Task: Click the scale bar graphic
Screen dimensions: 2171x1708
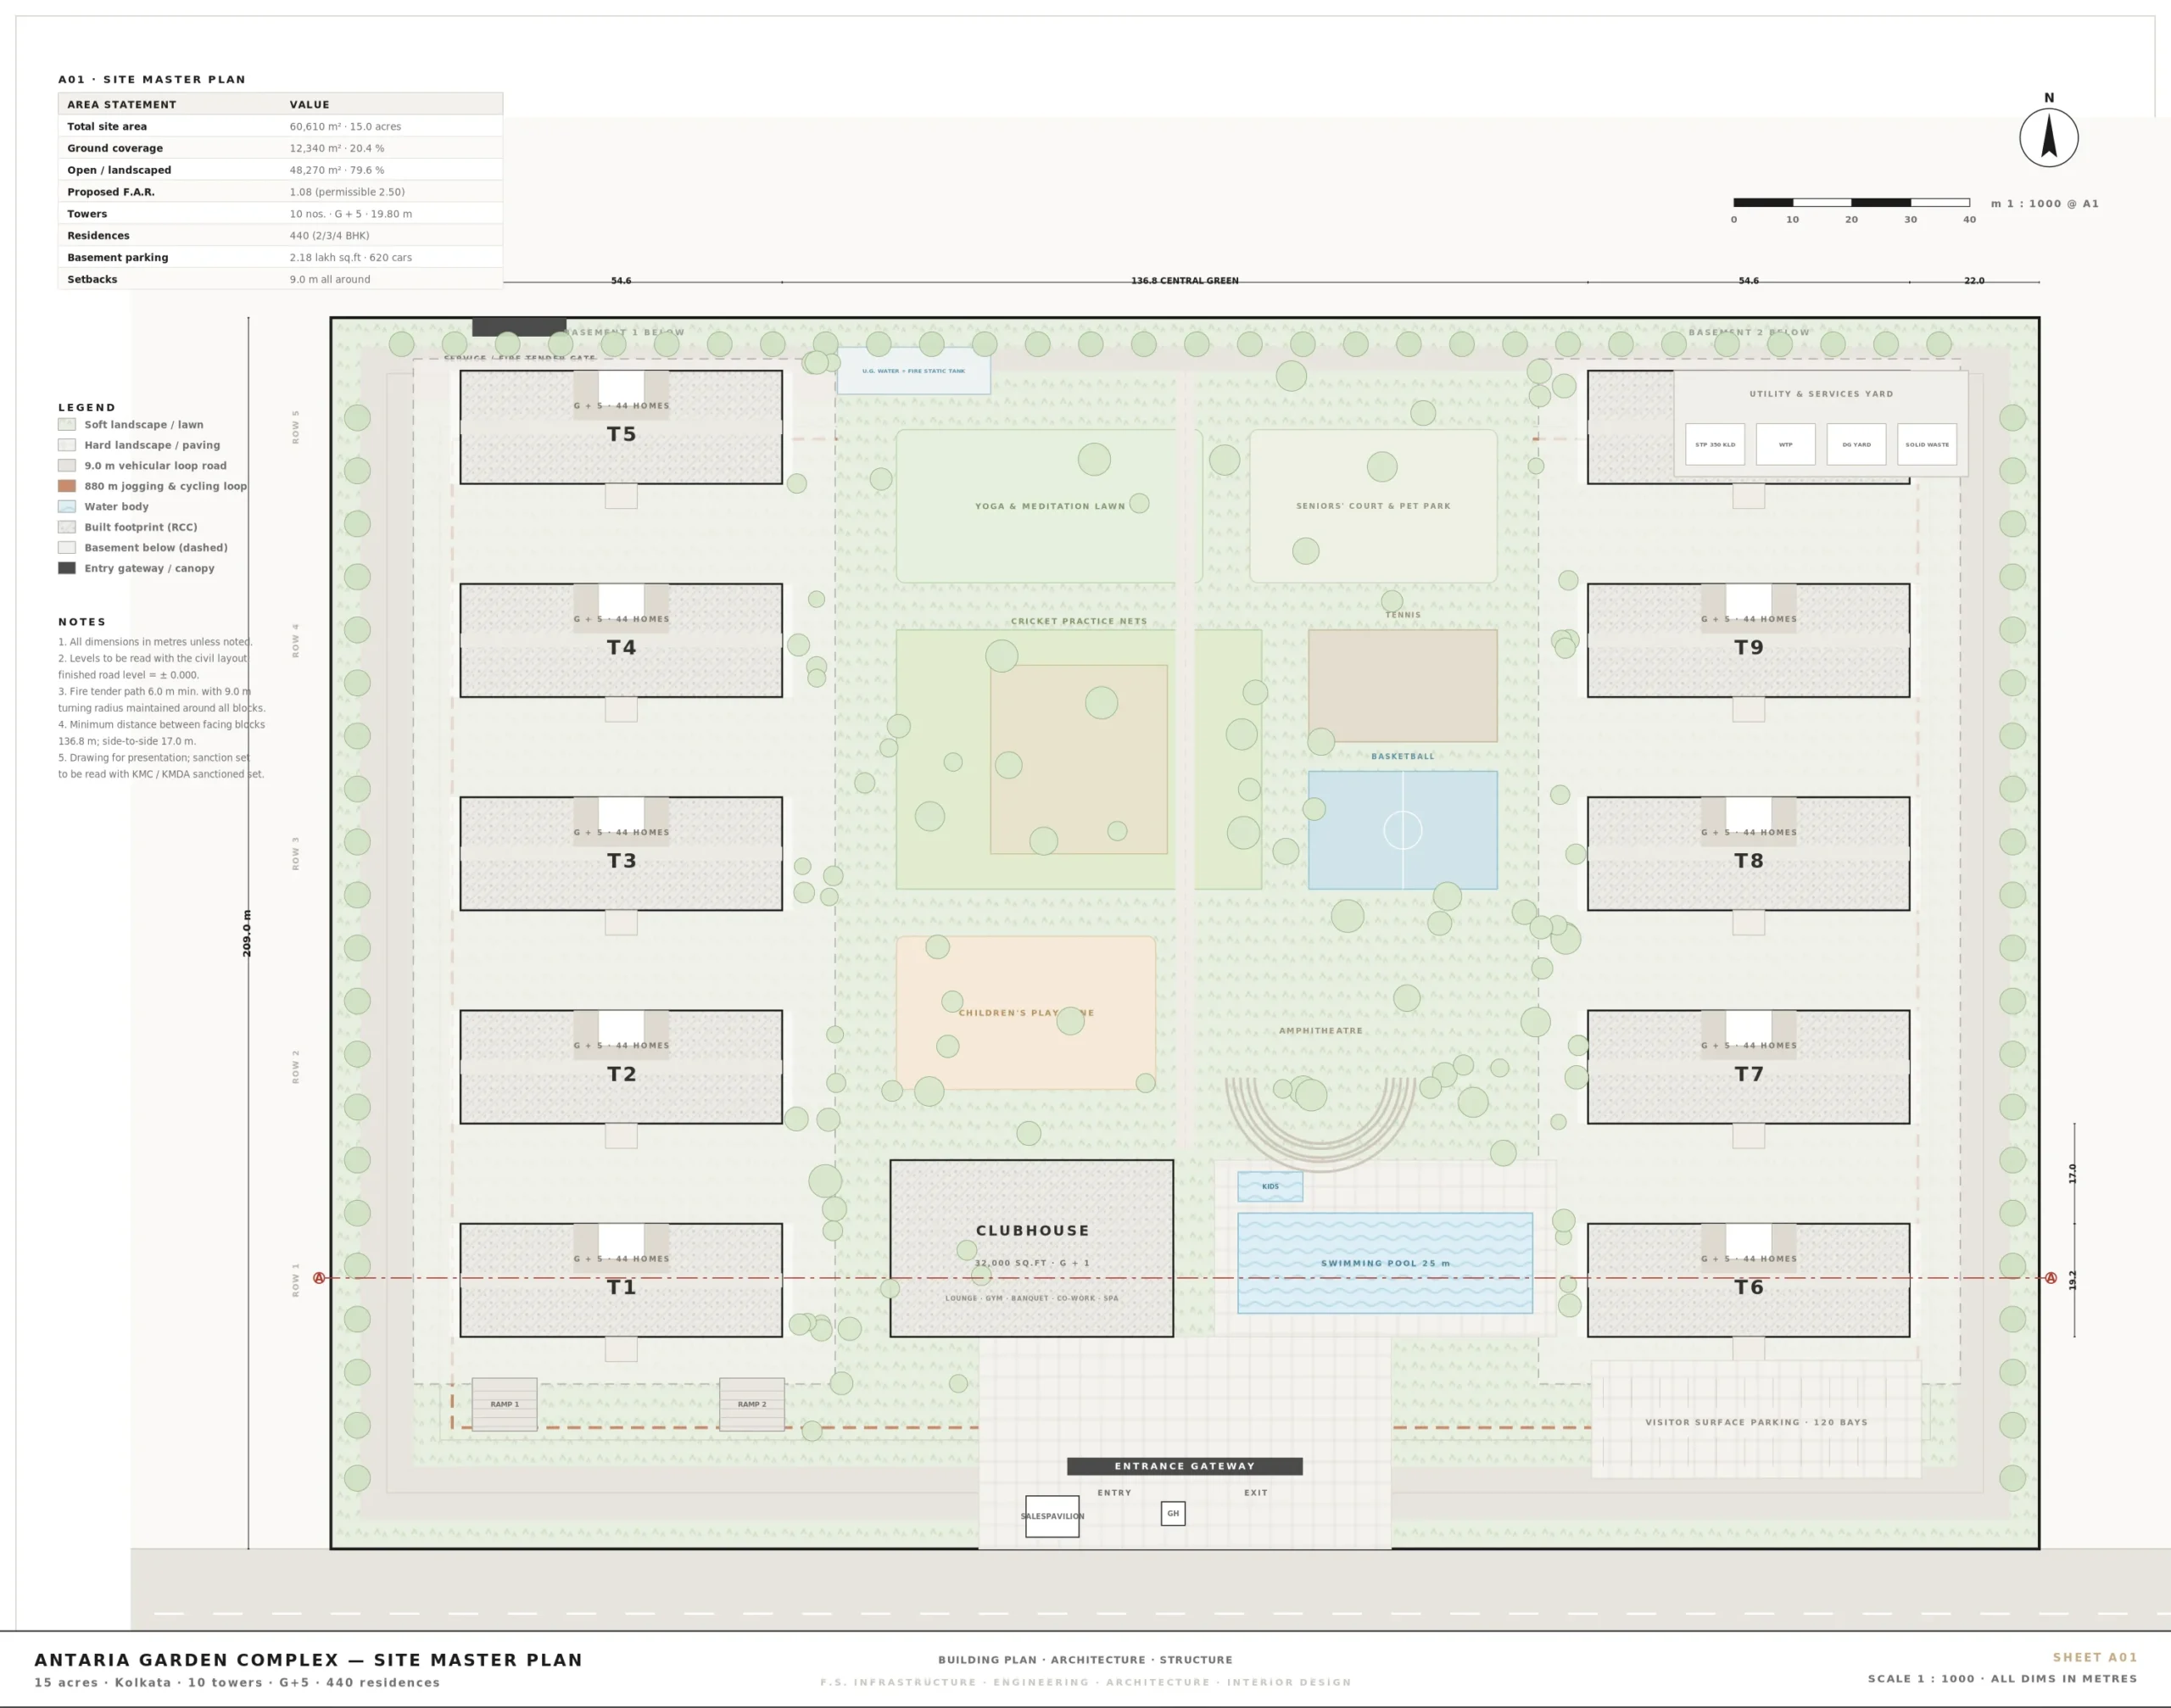Action: (1851, 202)
